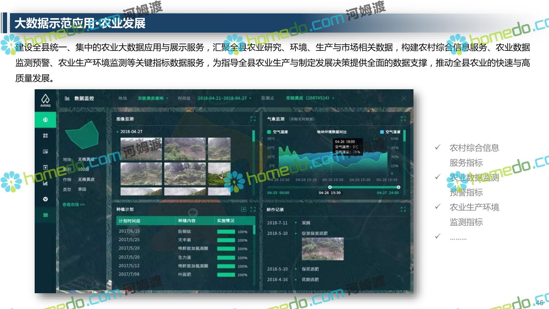Click the add icon in the 种植计划 panel

243,209
